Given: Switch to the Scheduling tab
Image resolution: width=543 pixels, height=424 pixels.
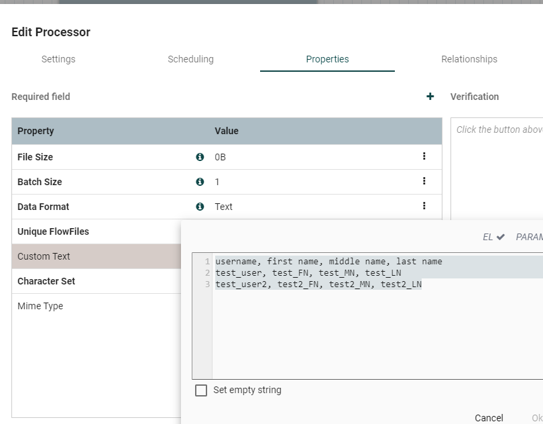Looking at the screenshot, I should tap(190, 59).
